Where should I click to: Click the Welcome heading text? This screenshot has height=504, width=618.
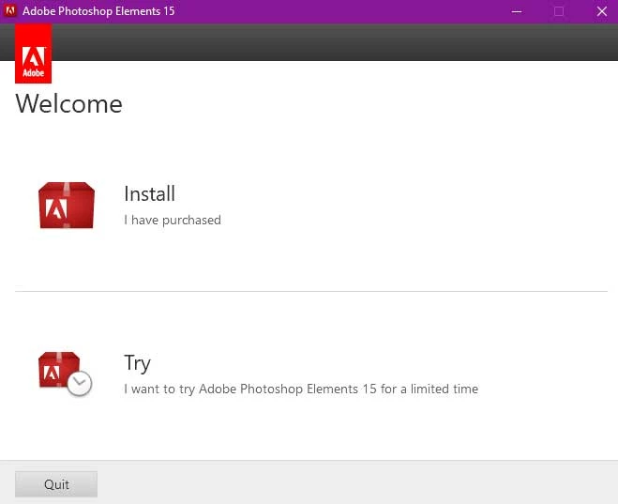69,104
